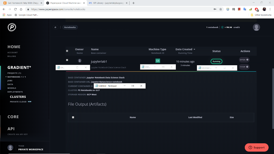The height and width of the screenshot is (154, 274).
Task: Open Notebooks 1/1 in sidebar
Action: pos(17,77)
